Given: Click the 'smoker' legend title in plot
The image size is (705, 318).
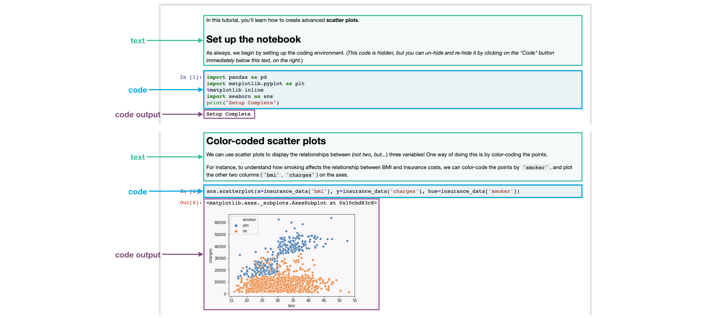Looking at the screenshot, I should (x=249, y=220).
